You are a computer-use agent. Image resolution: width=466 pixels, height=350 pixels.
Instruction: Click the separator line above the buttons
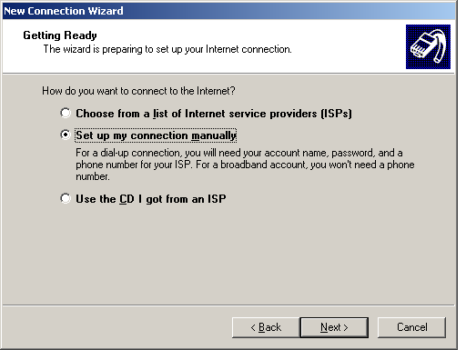[x=228, y=305]
